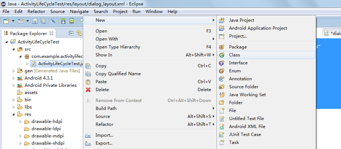Open the Run menu

136,12
